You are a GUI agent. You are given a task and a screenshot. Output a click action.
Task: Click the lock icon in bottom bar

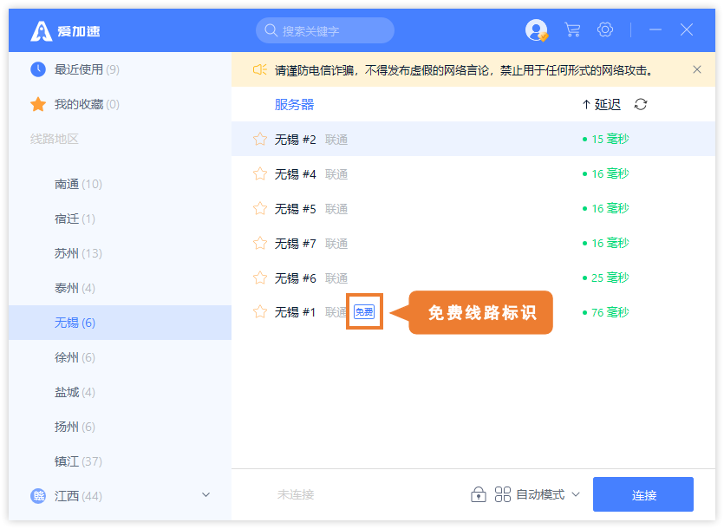[x=478, y=494]
